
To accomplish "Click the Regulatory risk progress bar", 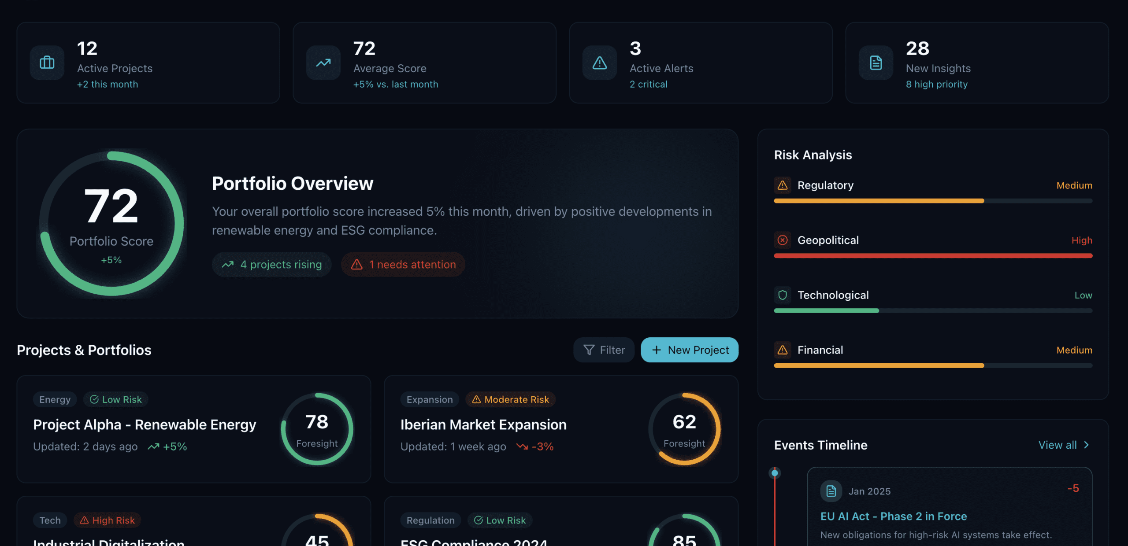I will click(x=933, y=201).
